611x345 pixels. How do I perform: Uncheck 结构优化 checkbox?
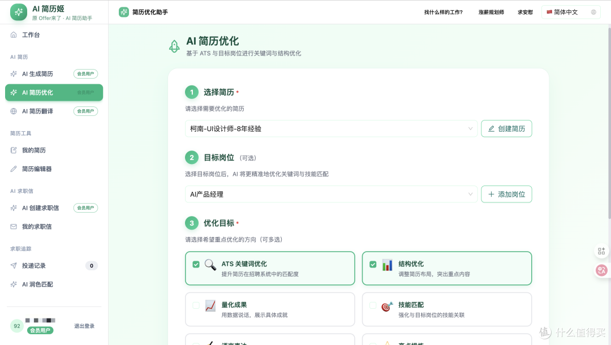click(x=373, y=264)
